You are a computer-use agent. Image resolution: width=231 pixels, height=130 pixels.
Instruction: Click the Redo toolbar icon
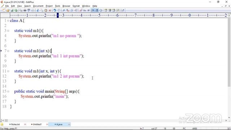tap(59, 10)
